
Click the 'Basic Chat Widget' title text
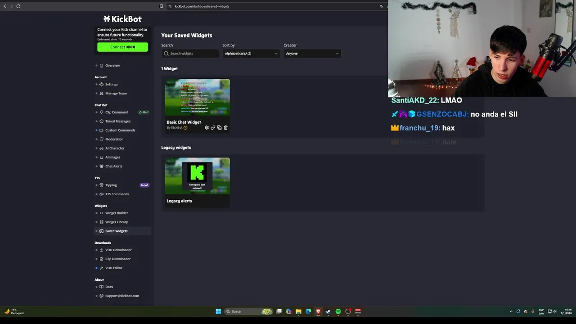[184, 122]
